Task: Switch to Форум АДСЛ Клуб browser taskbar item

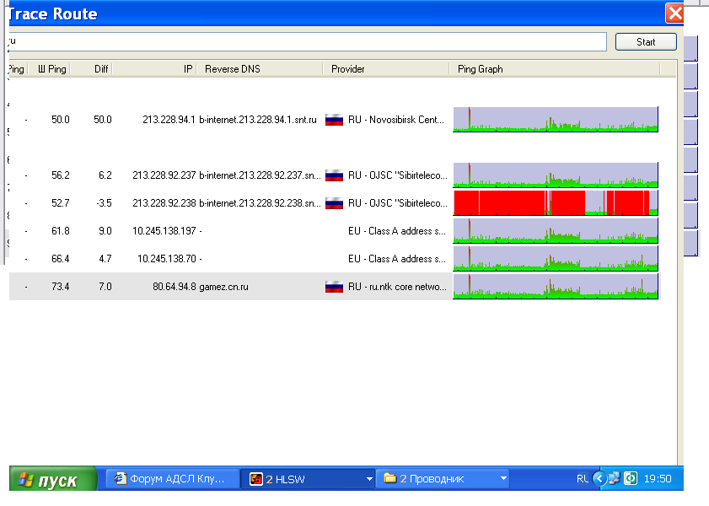Action: [x=172, y=479]
